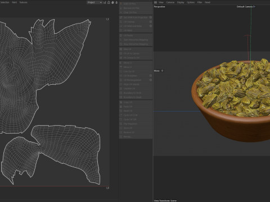Click the Max UV command icon
The height and width of the screenshot is (202, 270).
121,49
